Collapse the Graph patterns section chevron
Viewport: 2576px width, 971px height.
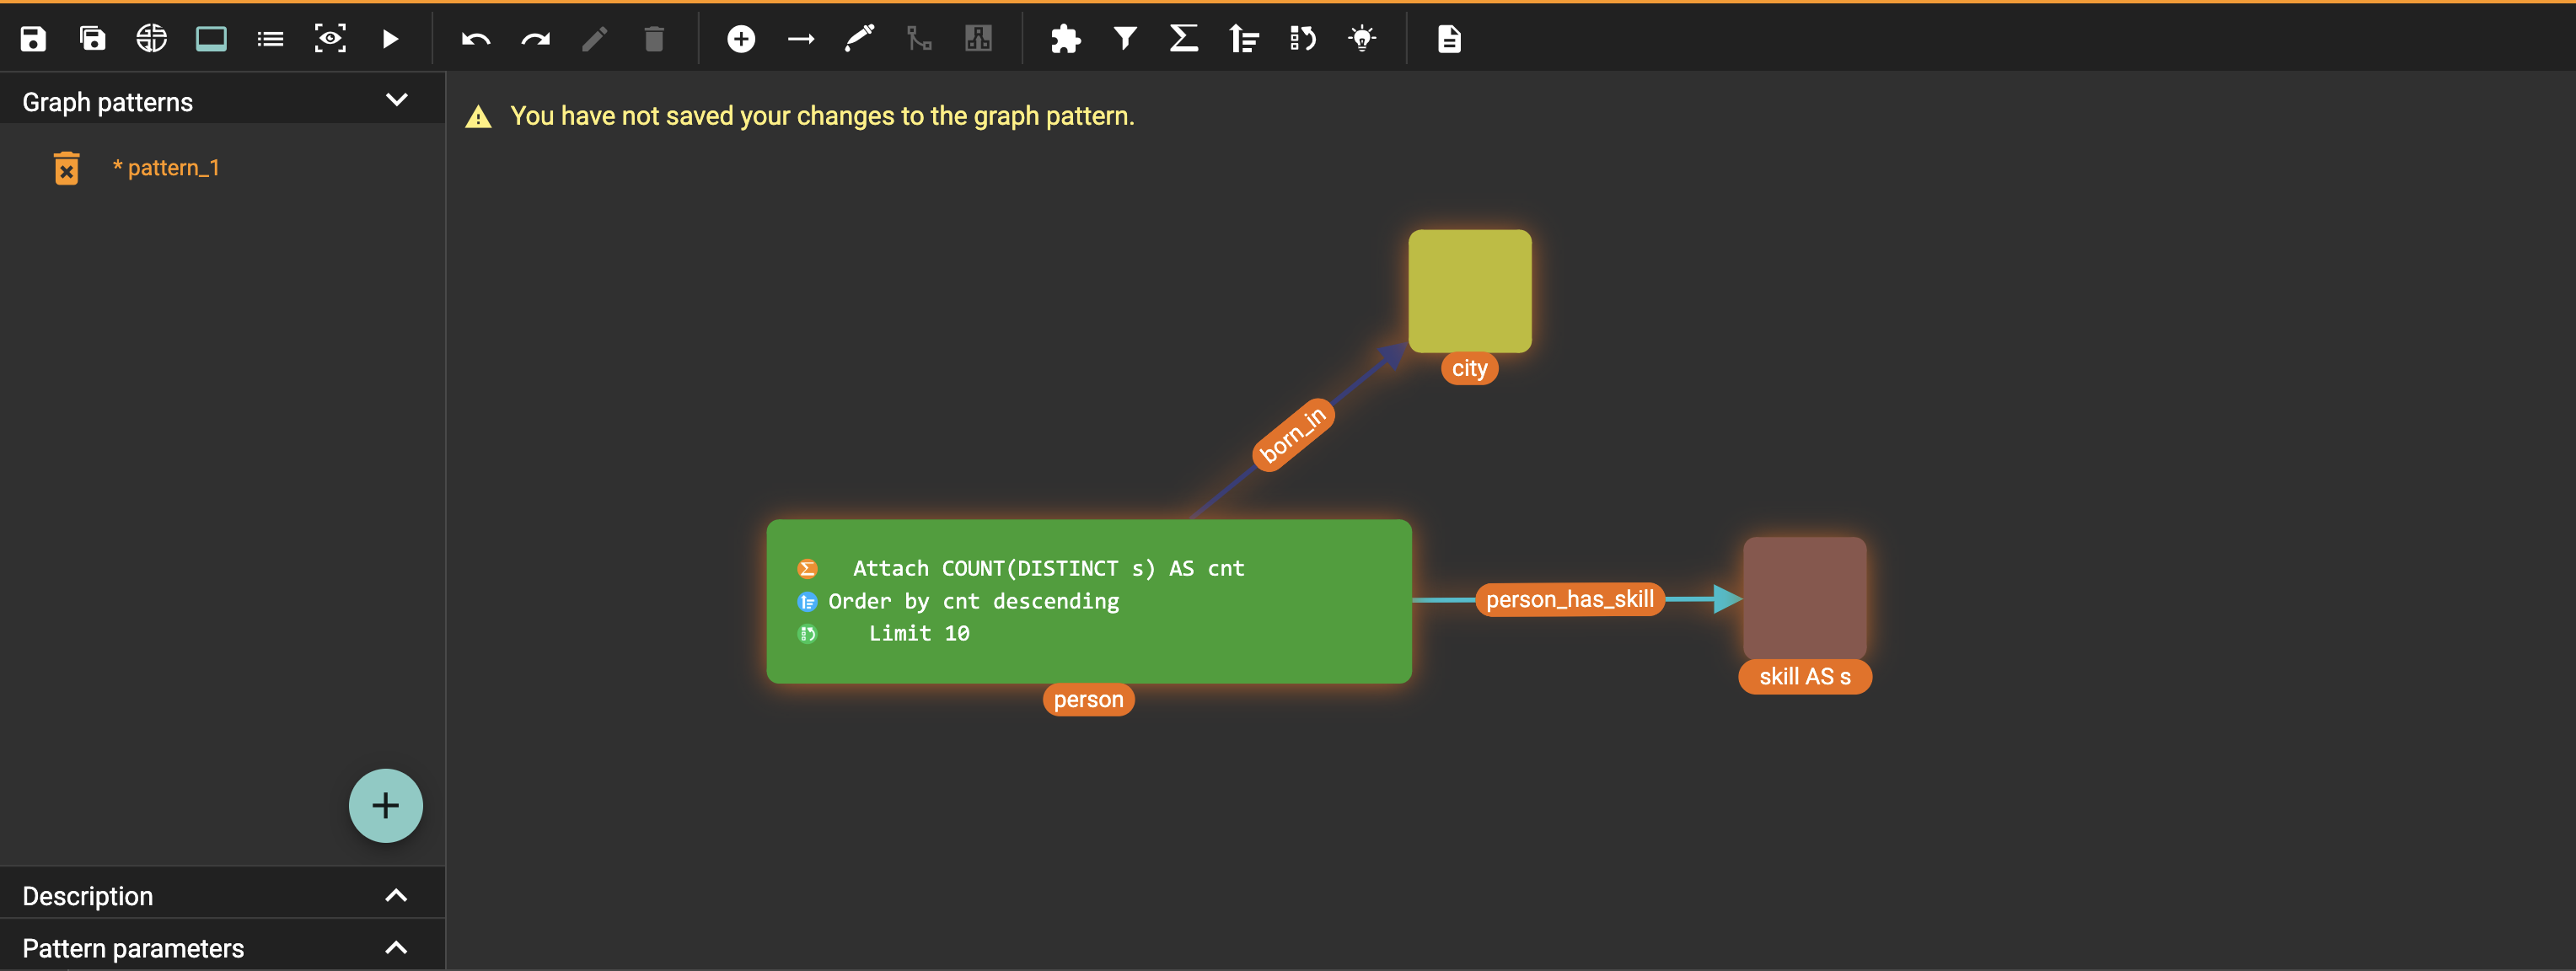pos(397,100)
